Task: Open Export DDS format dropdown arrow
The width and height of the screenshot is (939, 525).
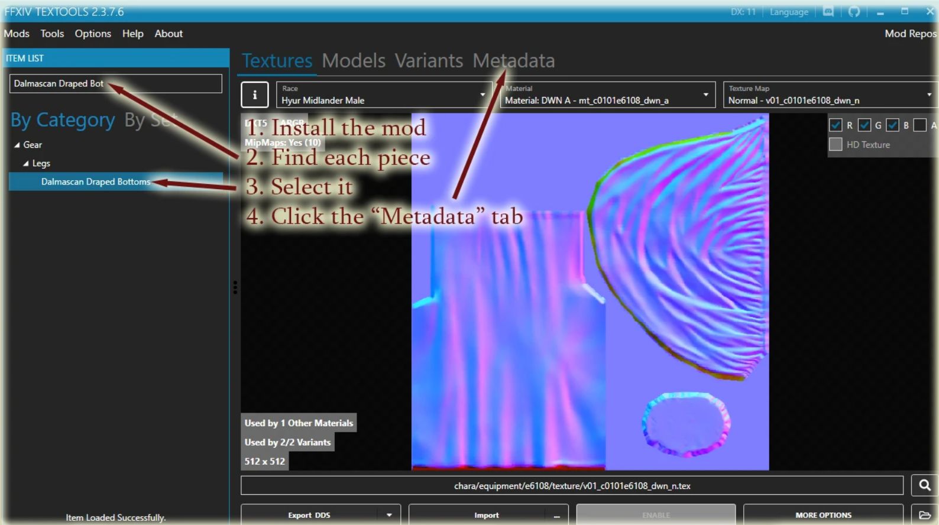Action: [389, 515]
